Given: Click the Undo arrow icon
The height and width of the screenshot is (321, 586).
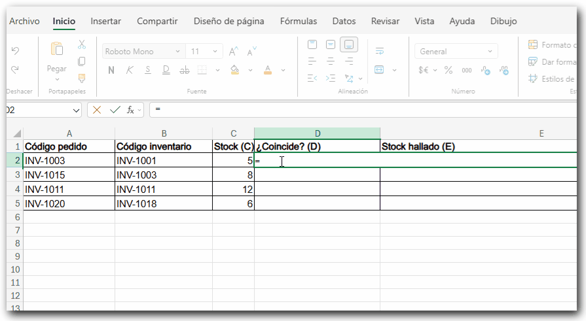Looking at the screenshot, I should point(15,51).
